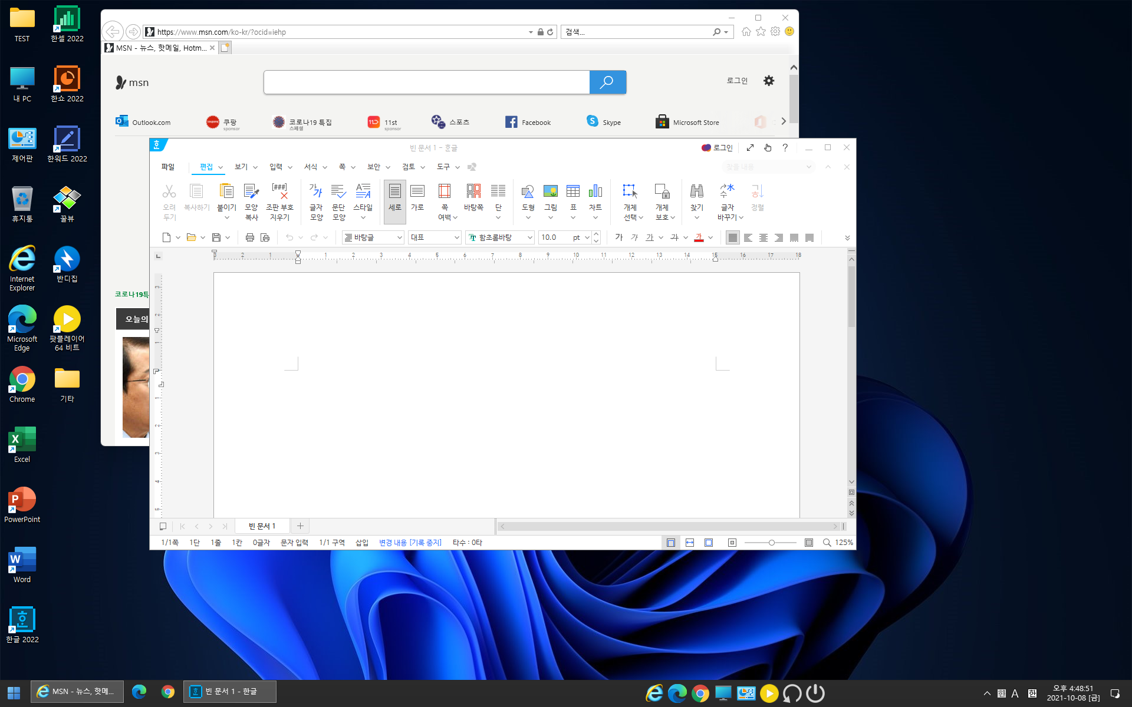This screenshot has width=1132, height=707.
Task: Toggle 삽입 insert mode in status bar
Action: pos(362,543)
